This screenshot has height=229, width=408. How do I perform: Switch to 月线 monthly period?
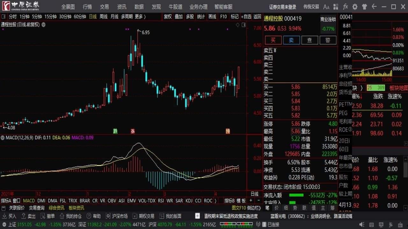[x=114, y=17]
